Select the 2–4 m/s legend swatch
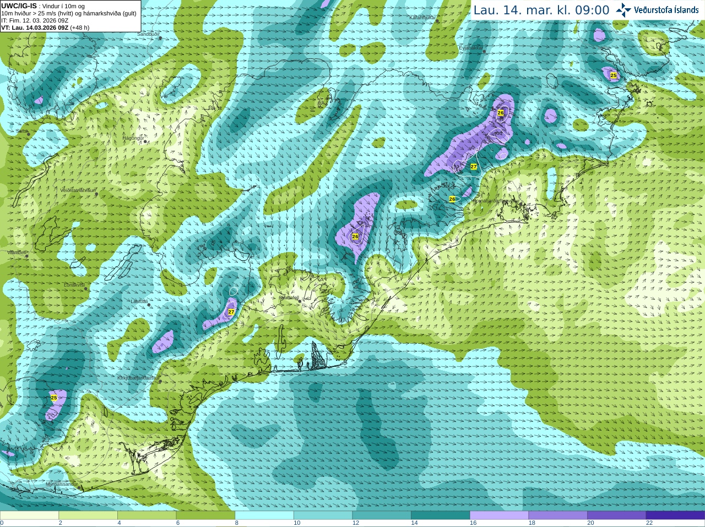Screen dimensions: 705x527 (x=88, y=515)
